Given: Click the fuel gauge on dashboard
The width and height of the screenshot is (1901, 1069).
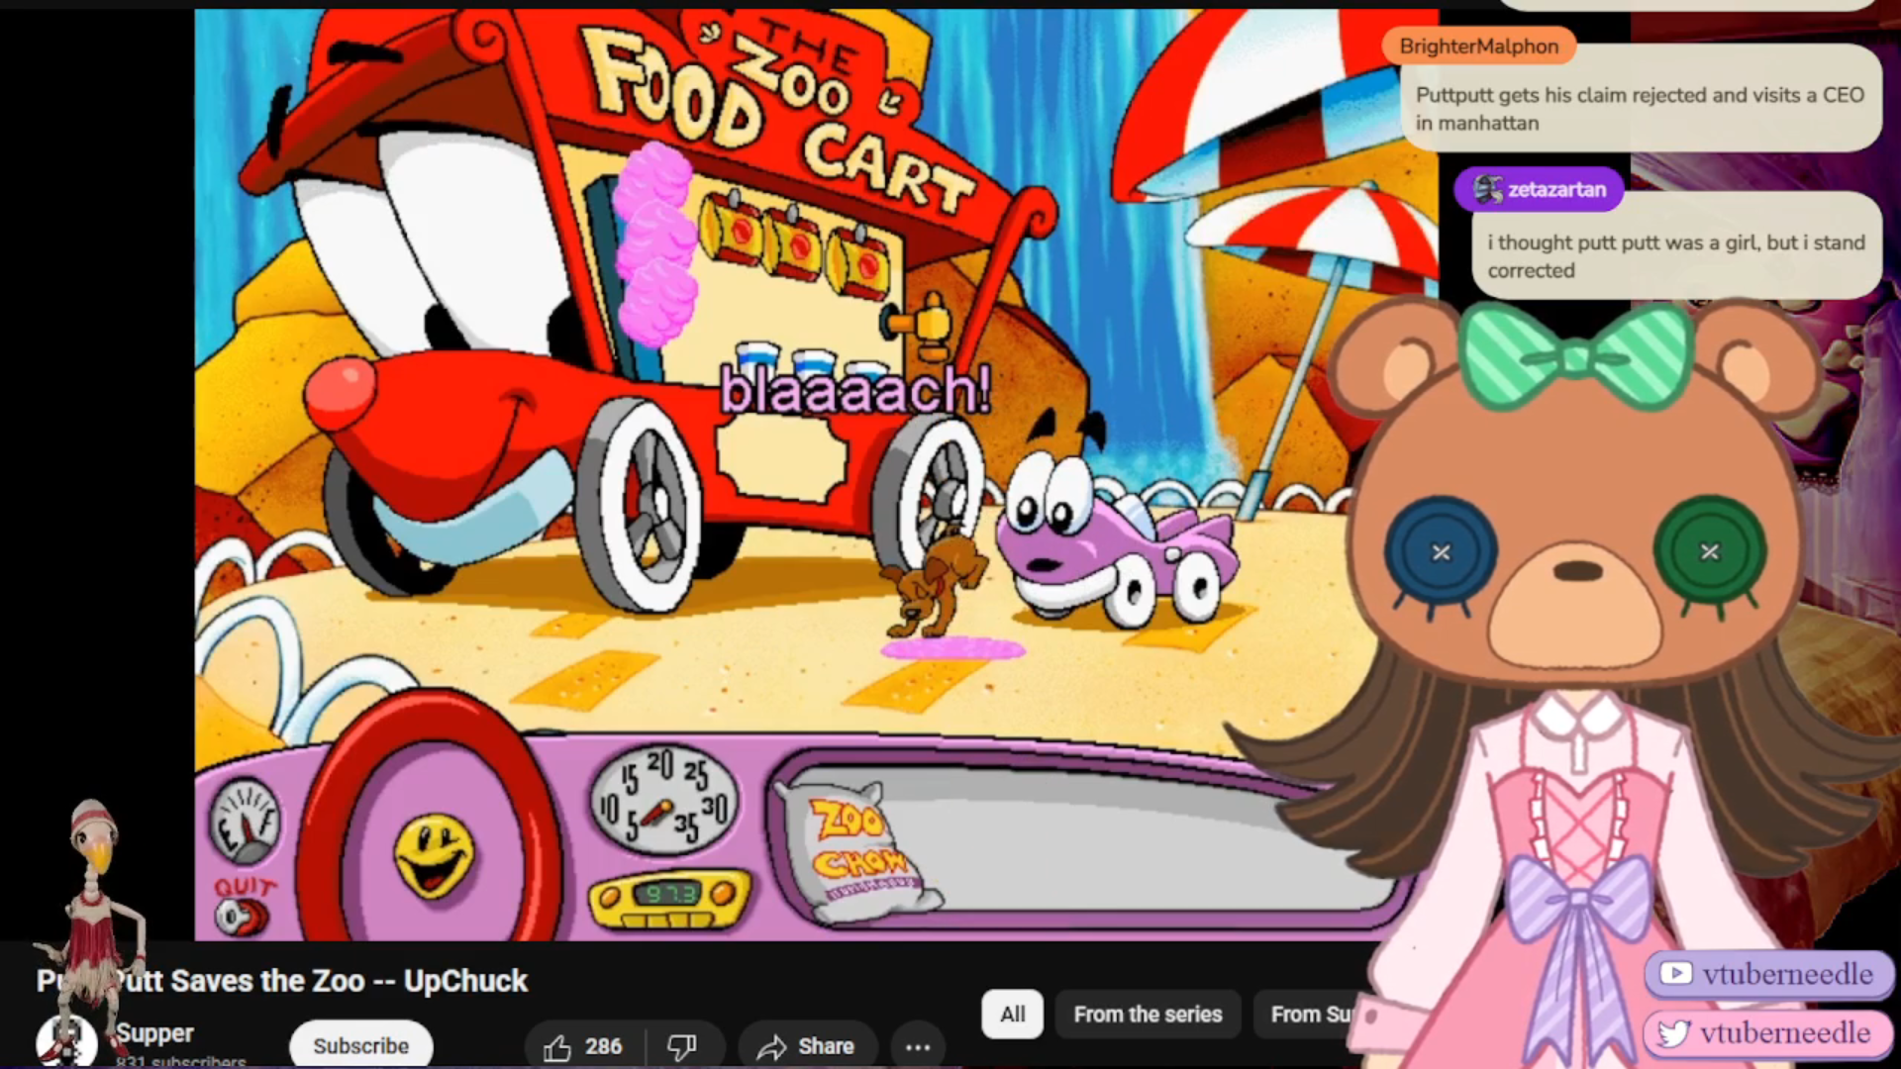Looking at the screenshot, I should [x=245, y=822].
